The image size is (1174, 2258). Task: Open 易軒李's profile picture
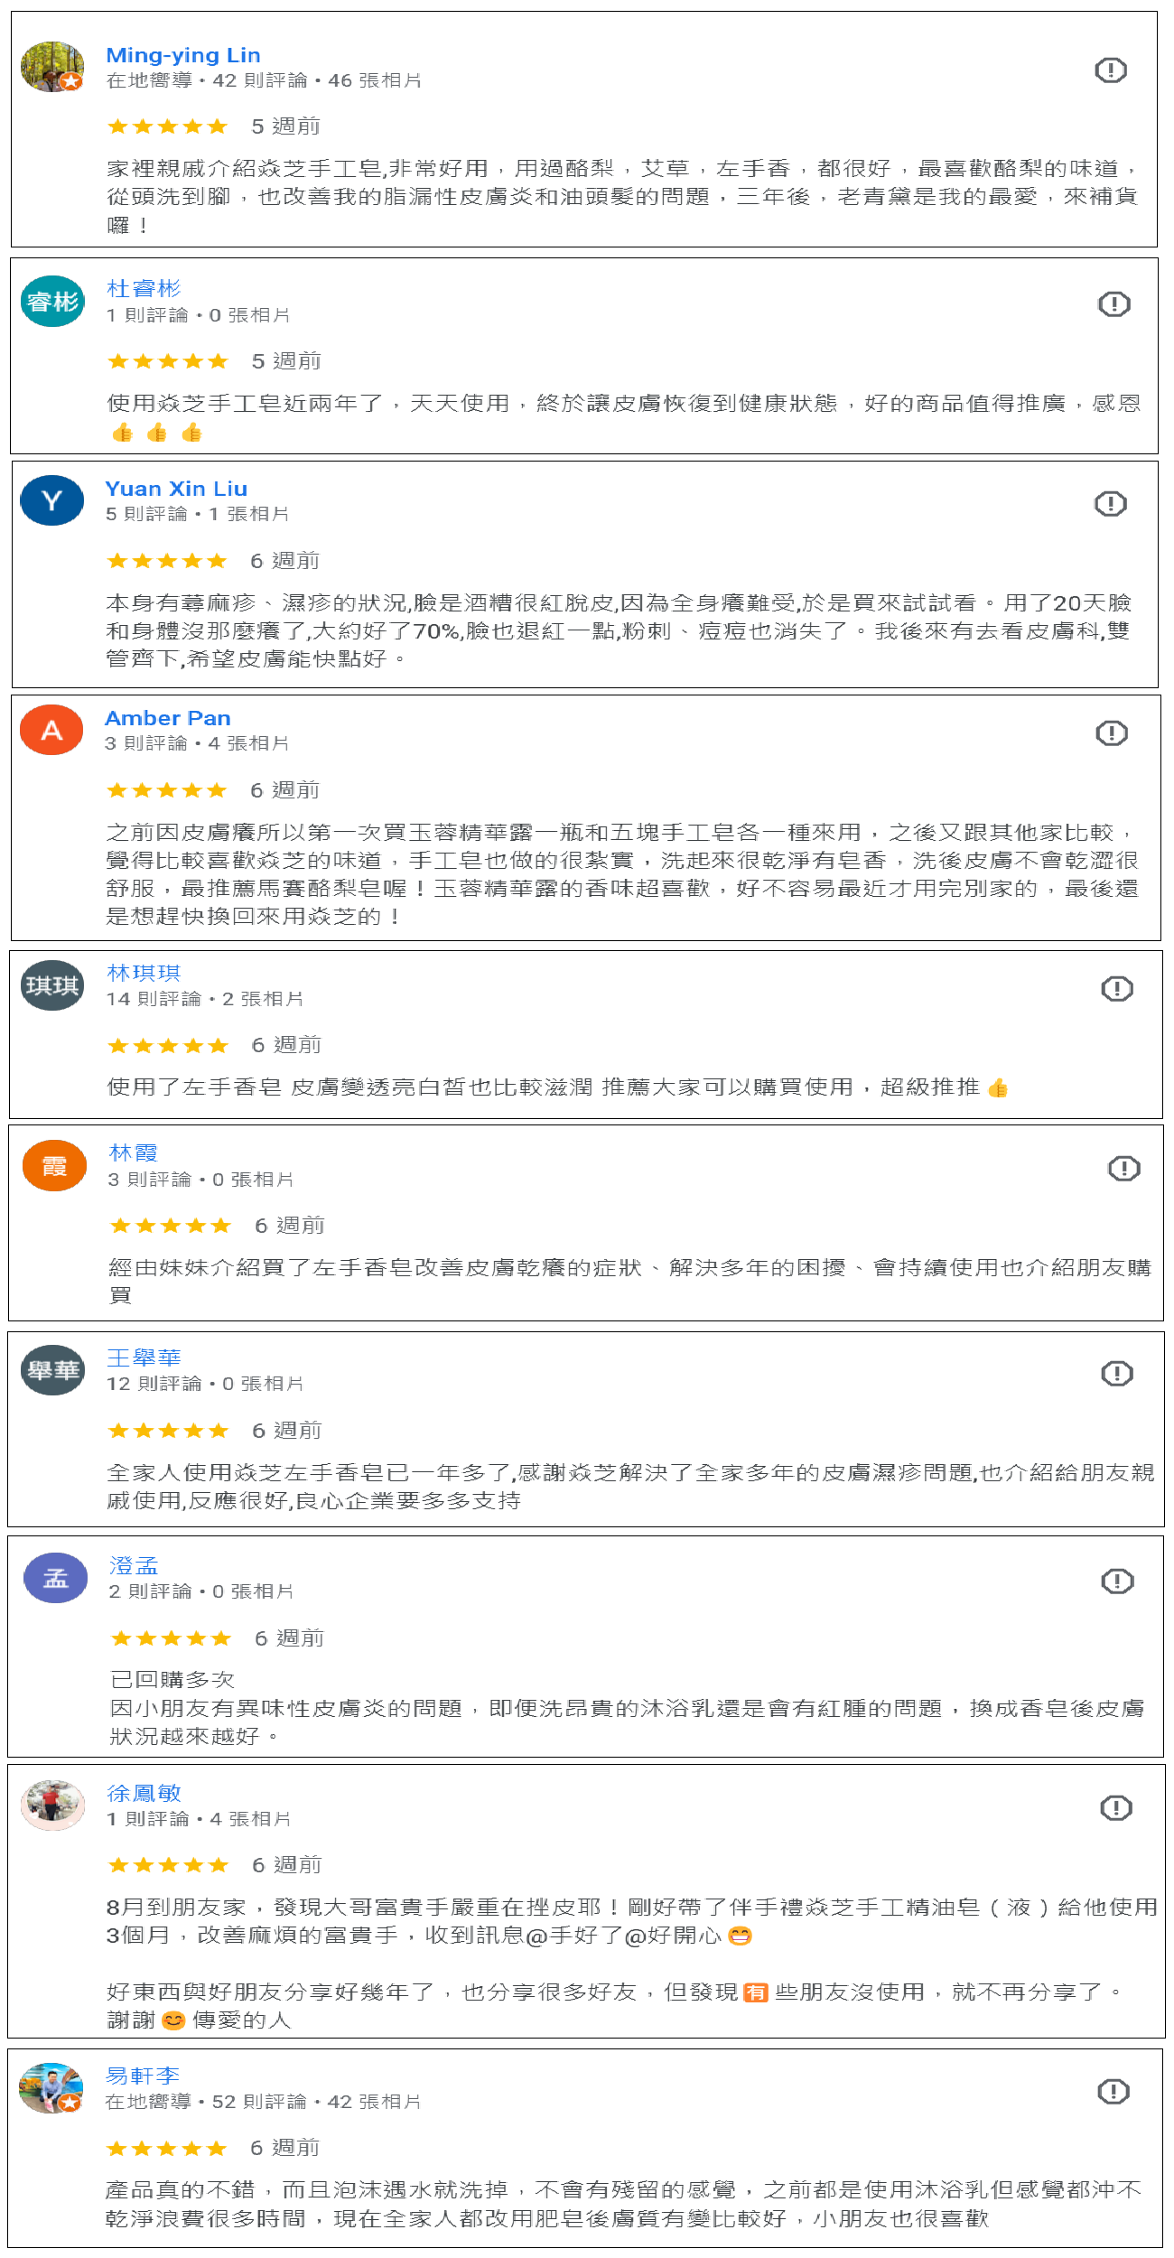(51, 2088)
